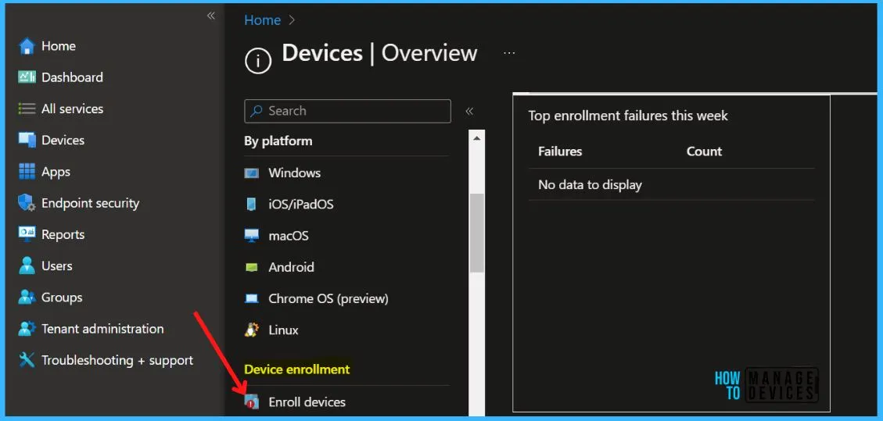Open Users from the sidebar

[57, 266]
